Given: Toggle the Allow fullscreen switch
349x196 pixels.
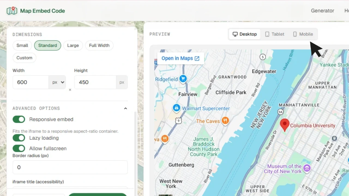Looking at the screenshot, I should (19, 148).
